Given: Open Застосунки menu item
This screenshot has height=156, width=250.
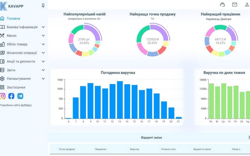Looking at the screenshot, I should (16, 87).
